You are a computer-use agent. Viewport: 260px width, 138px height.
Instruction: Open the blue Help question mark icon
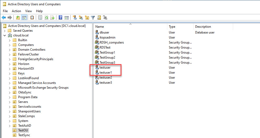click(60, 17)
